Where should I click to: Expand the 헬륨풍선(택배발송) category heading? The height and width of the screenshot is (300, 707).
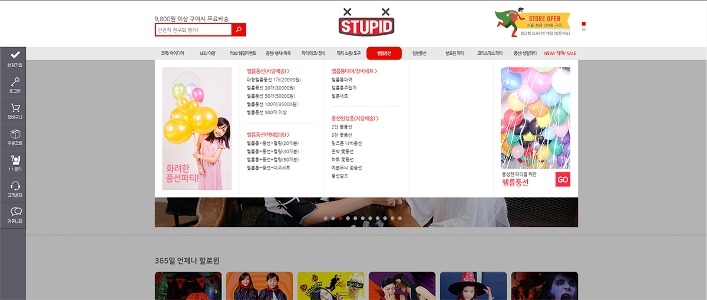click(x=268, y=134)
